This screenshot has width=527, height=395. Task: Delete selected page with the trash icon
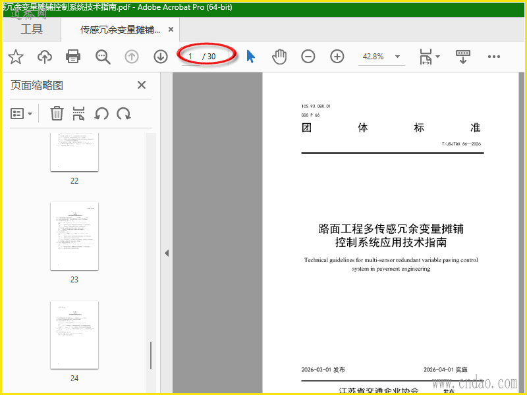point(57,113)
